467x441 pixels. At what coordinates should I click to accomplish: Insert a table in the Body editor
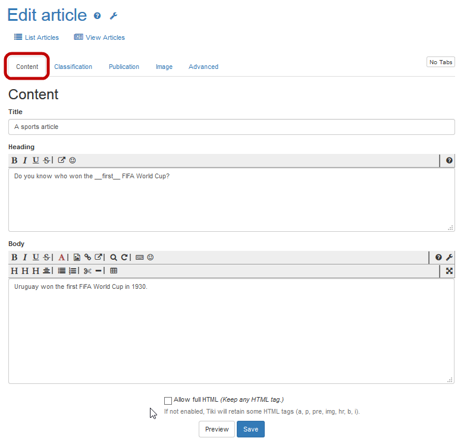pos(114,271)
